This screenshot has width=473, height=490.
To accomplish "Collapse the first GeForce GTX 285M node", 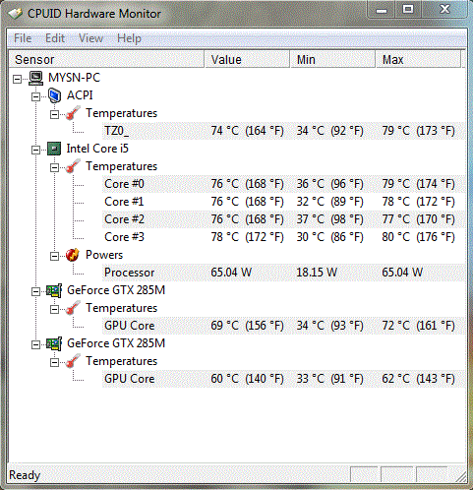I will coord(35,291).
